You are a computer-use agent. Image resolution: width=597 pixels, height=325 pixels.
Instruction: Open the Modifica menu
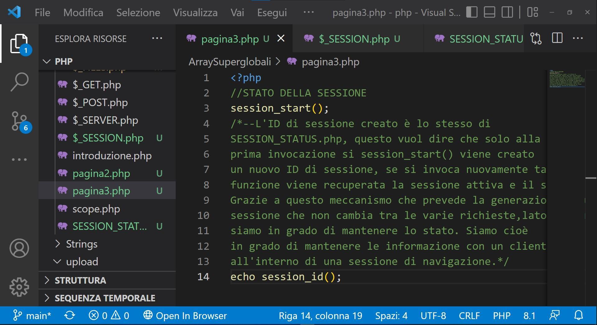coord(83,12)
